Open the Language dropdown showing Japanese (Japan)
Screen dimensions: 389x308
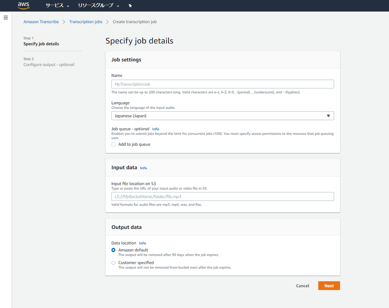pos(222,116)
